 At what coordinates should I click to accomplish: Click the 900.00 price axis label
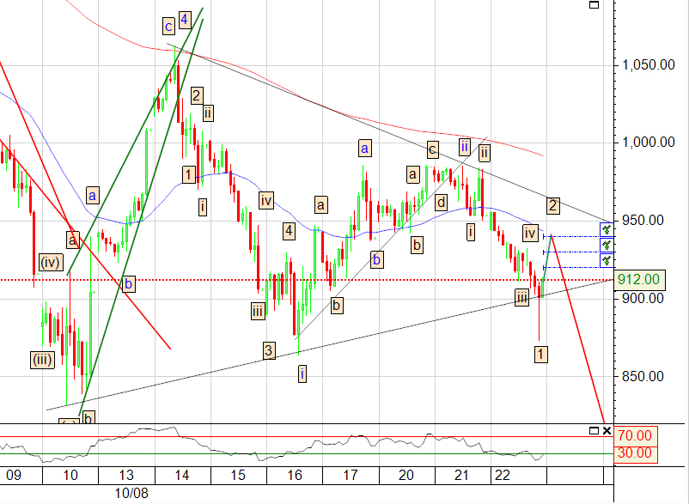642,299
